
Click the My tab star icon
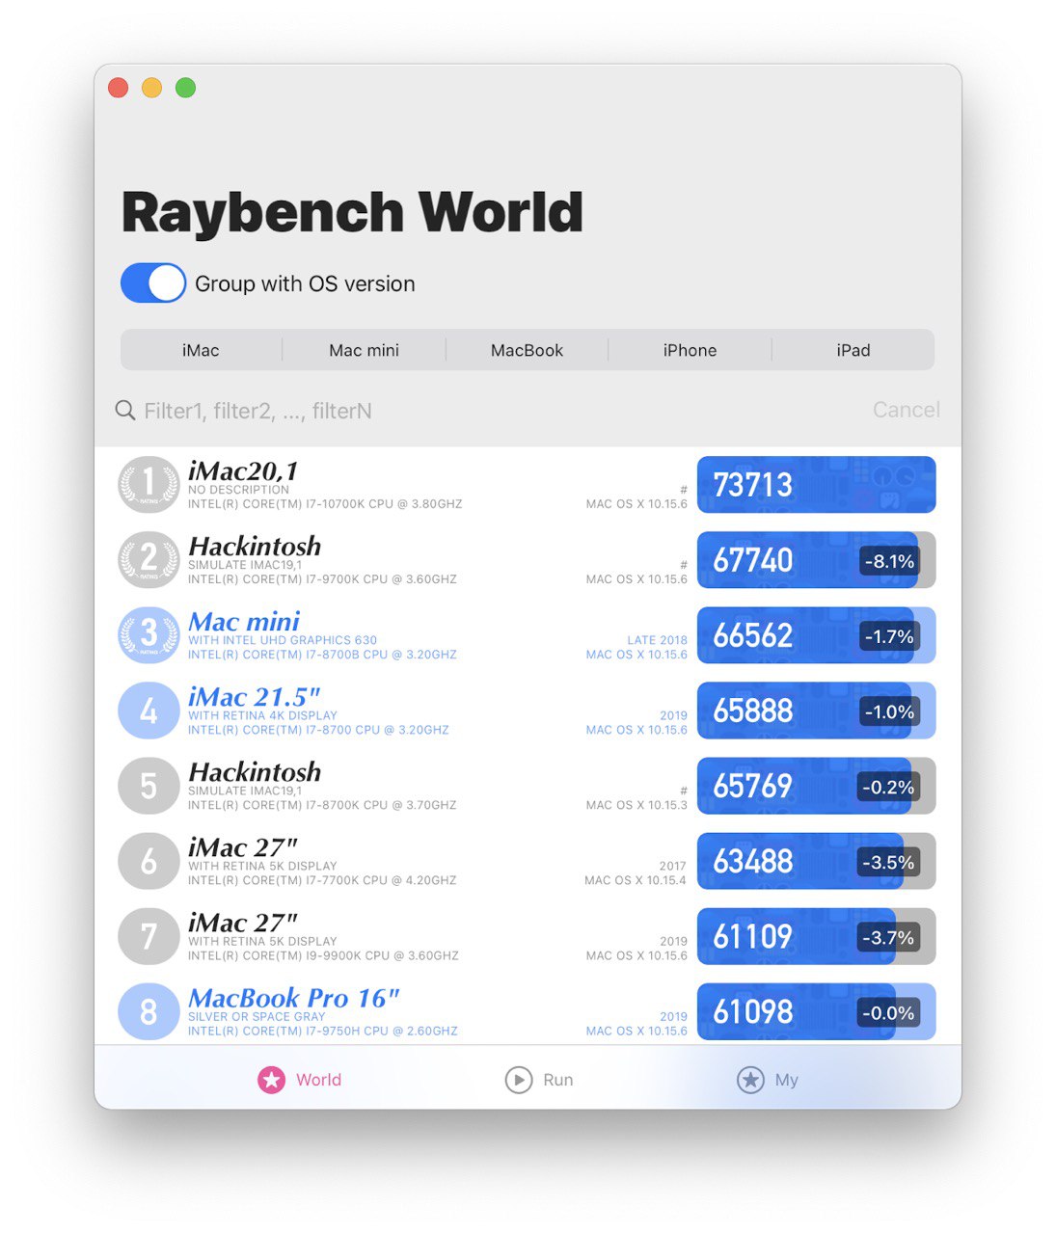[750, 1080]
